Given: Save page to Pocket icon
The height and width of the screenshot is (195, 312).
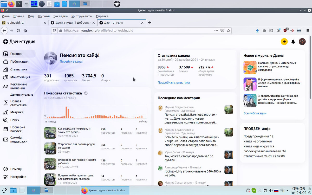Looking at the screenshot, I should pyautogui.click(x=222, y=30).
